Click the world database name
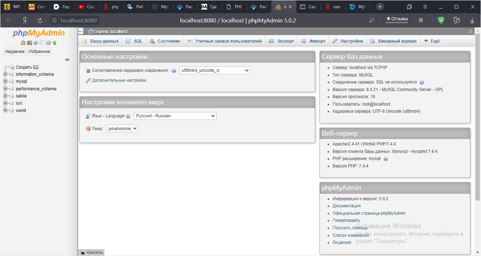 [x=21, y=111]
